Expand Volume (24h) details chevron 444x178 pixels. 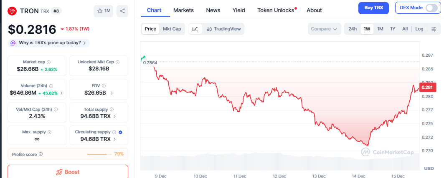click(x=62, y=93)
